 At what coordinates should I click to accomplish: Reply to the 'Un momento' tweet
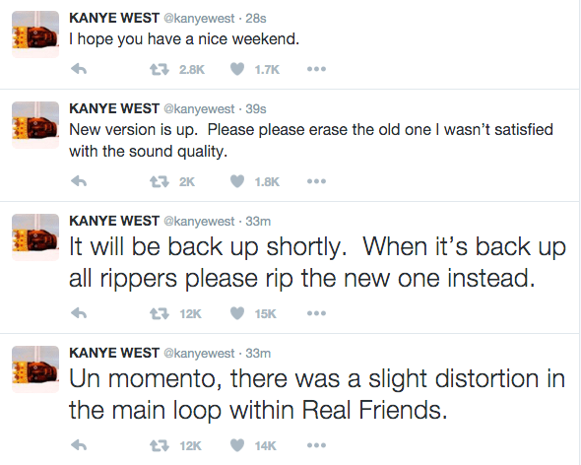79,445
